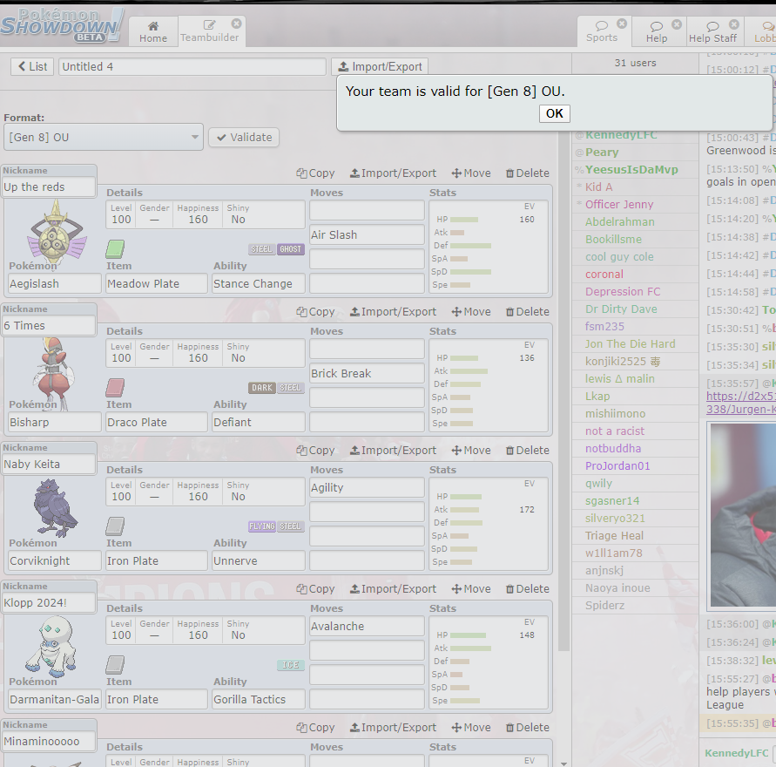Click the Darmanitan-Galar Pokémon sprite

(51, 646)
